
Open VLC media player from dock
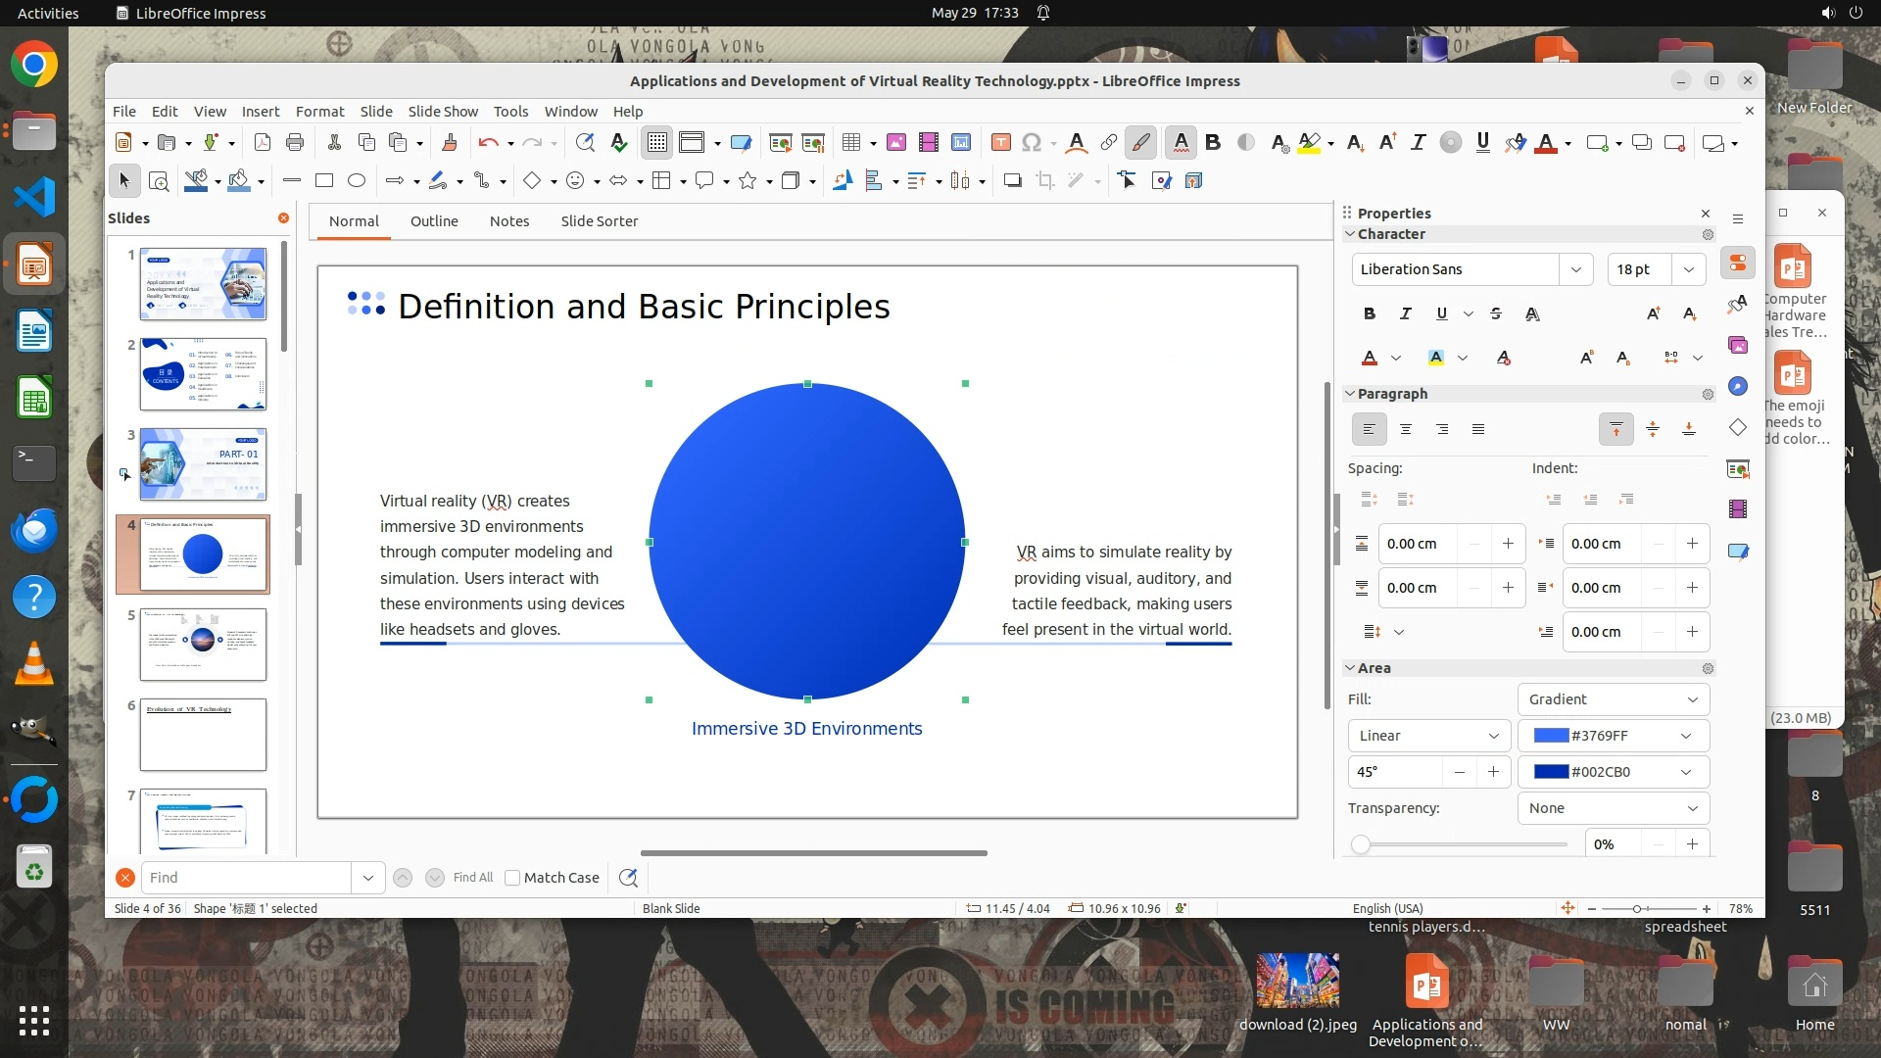[34, 665]
